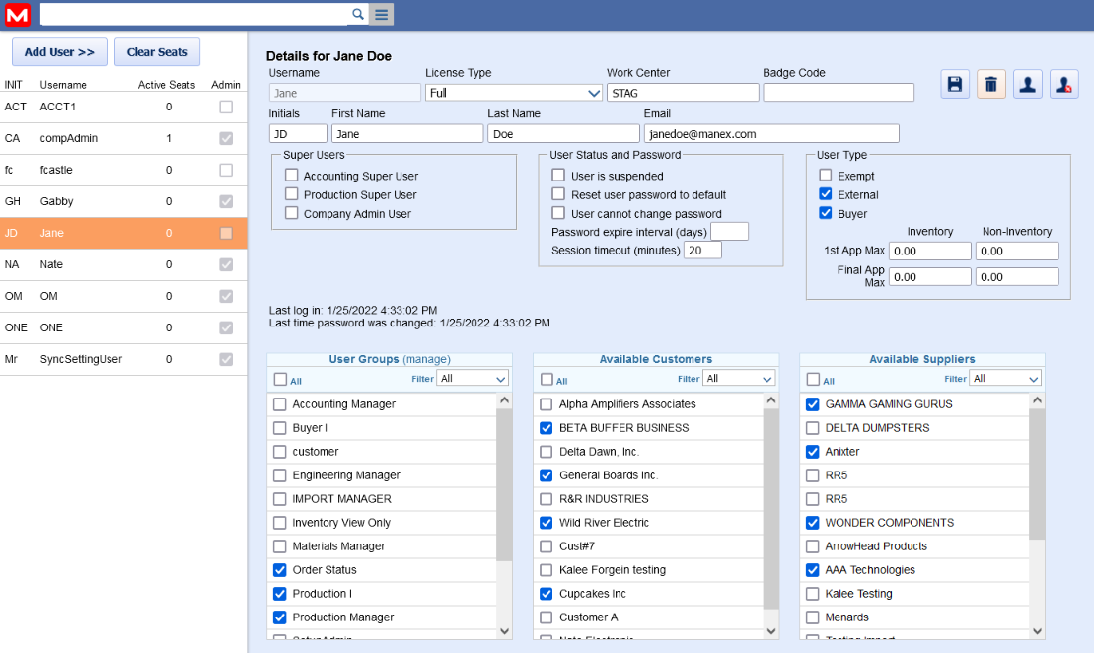This screenshot has width=1094, height=653.
Task: Click Available Customers scrollbar thumb
Action: [x=771, y=509]
